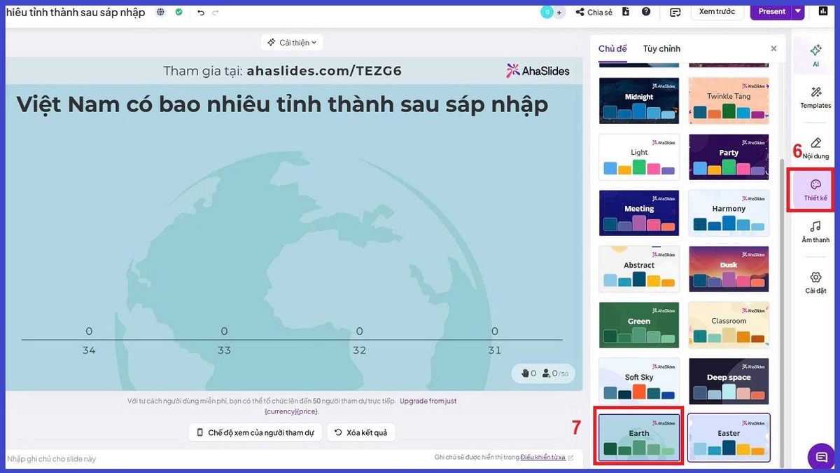Select the Light theme
The height and width of the screenshot is (473, 840).
click(x=639, y=157)
